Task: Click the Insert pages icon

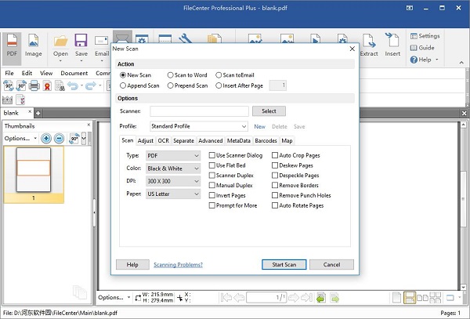Action: [x=392, y=44]
